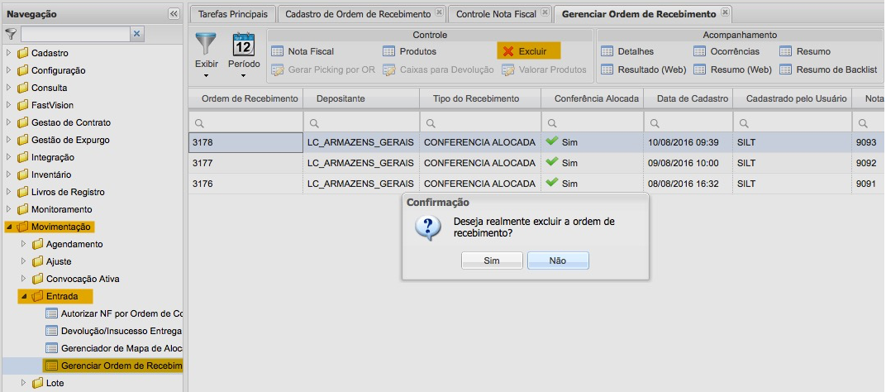This screenshot has width=886, height=392.
Task: Click the question mark icon in Confirmação dialog
Action: coord(428,227)
